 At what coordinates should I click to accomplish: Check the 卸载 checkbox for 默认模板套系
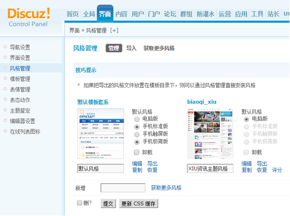point(136,152)
